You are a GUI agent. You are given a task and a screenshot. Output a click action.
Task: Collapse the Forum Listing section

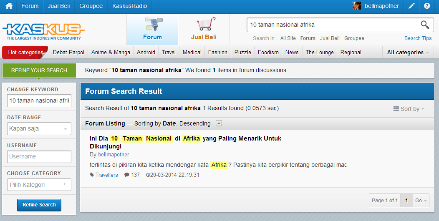pyautogui.click(x=219, y=123)
